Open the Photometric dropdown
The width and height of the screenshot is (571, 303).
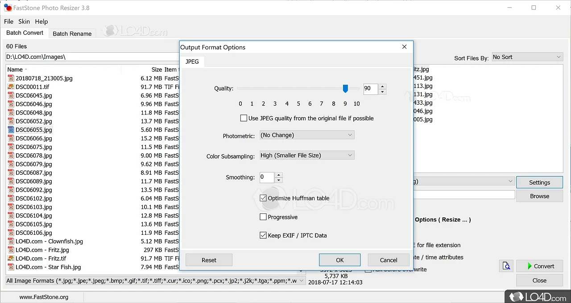[x=307, y=135]
